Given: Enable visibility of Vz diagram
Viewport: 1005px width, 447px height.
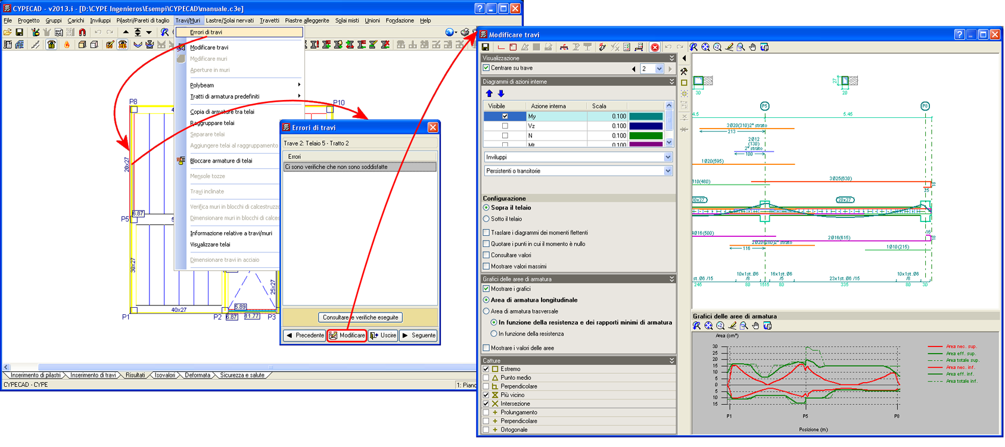Looking at the screenshot, I should (x=505, y=126).
